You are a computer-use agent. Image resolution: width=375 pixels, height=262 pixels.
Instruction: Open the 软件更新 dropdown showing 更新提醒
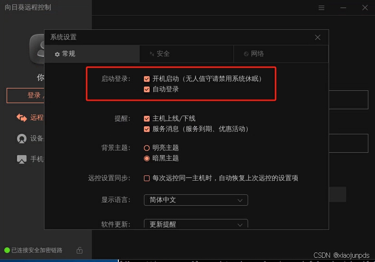click(196, 224)
